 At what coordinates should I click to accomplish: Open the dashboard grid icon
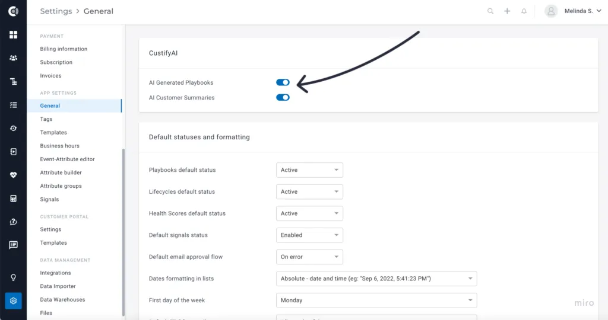click(13, 35)
